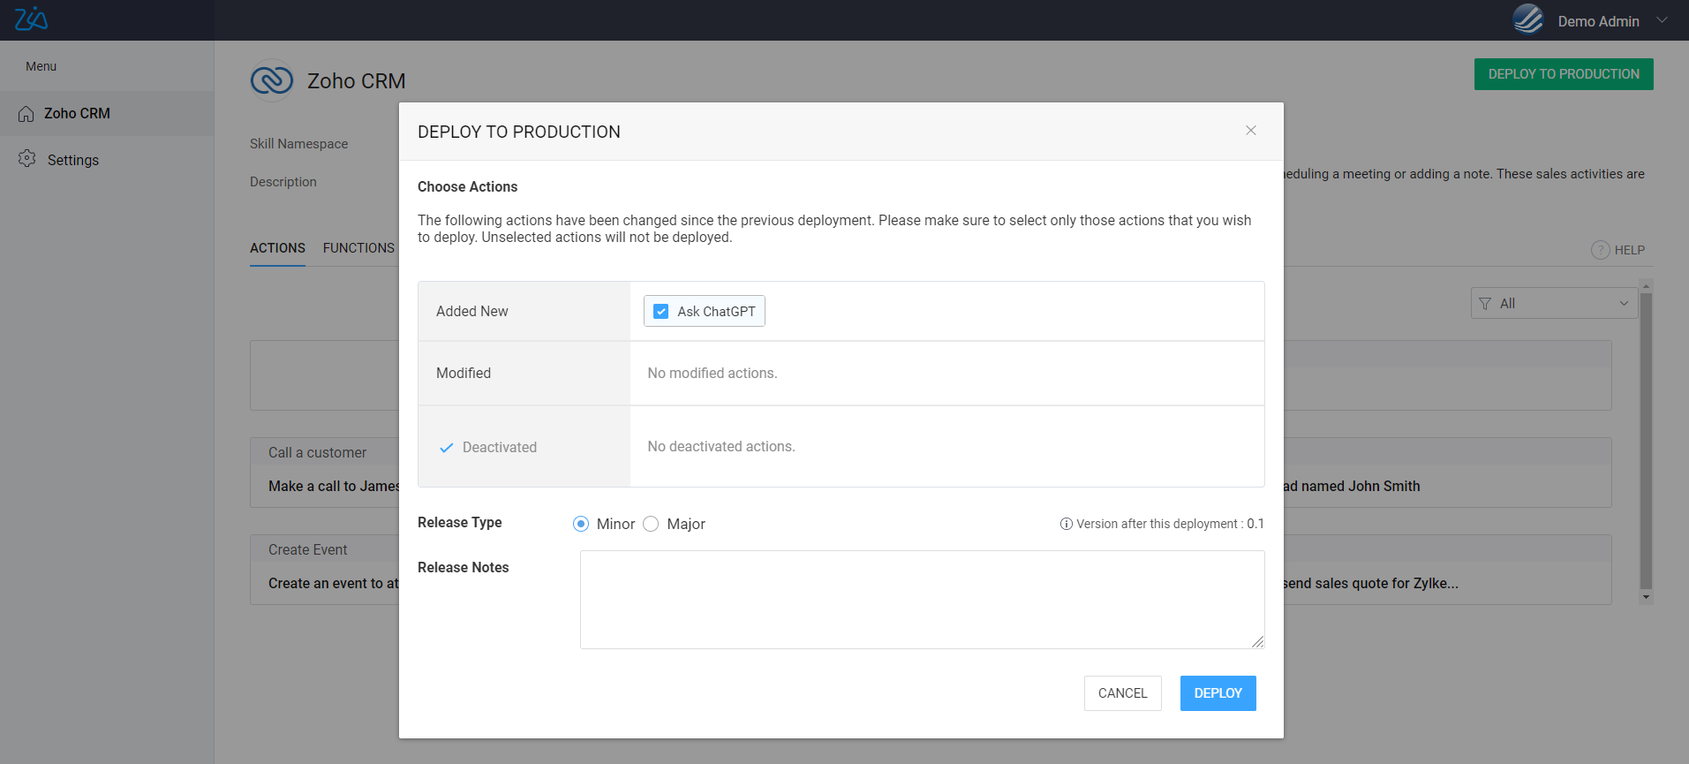Click the Zia logo in top bar
The image size is (1689, 764).
click(x=31, y=19)
